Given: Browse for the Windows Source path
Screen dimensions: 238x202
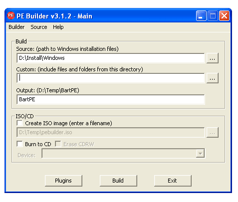Looking at the screenshot, I should tap(213, 58).
